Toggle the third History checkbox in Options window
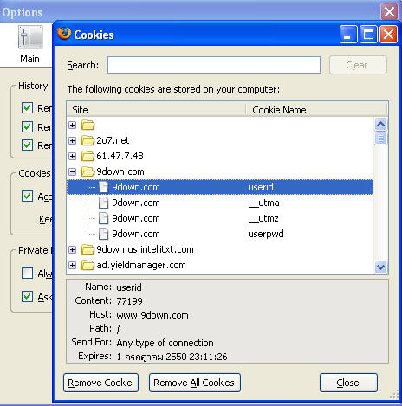Screen dimensions: 402x406 pyautogui.click(x=27, y=145)
